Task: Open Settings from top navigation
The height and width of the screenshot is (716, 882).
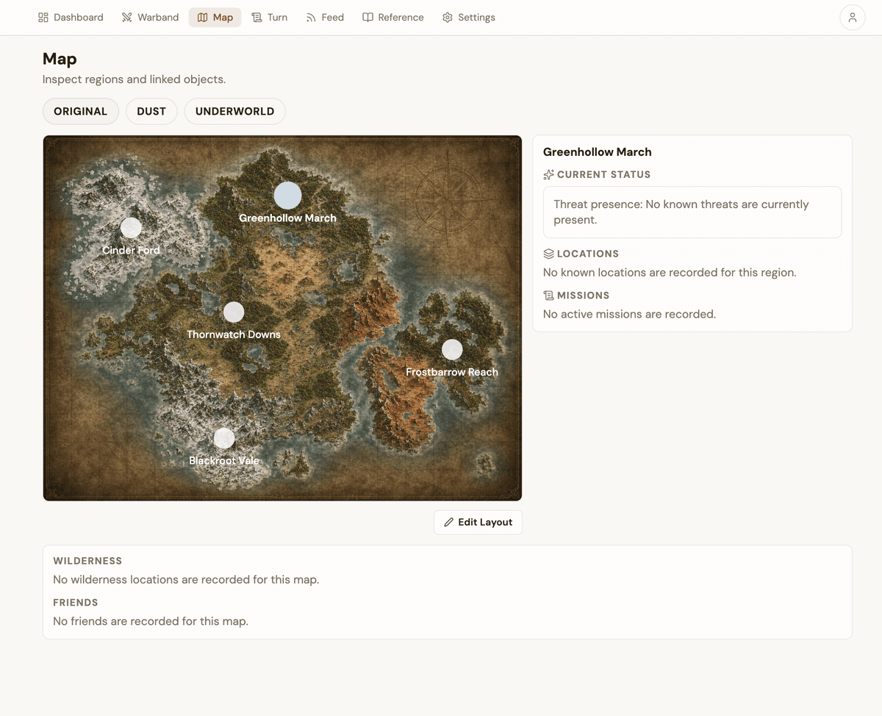Action: [x=468, y=17]
